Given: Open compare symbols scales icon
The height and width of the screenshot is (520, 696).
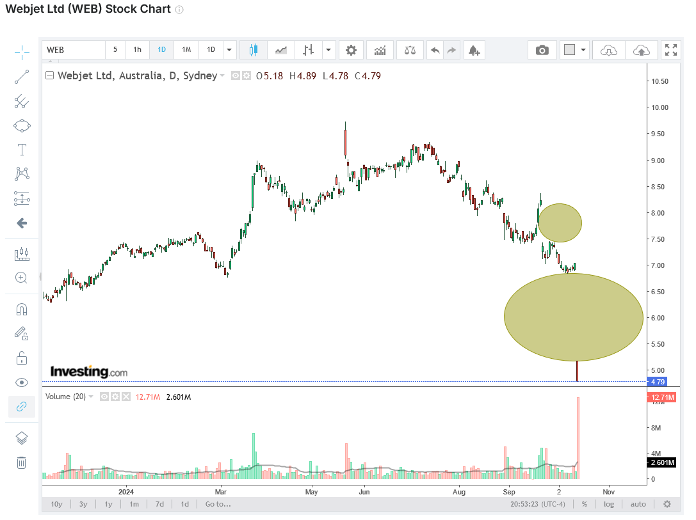Looking at the screenshot, I should tap(410, 50).
